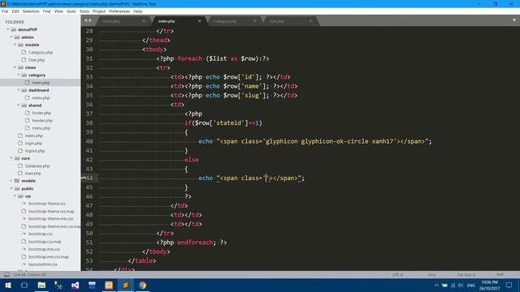Open bootstrap-theme.css file
Screen dimensions: 520x292
click(47, 204)
